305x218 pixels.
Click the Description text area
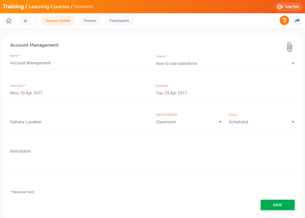coord(152,160)
